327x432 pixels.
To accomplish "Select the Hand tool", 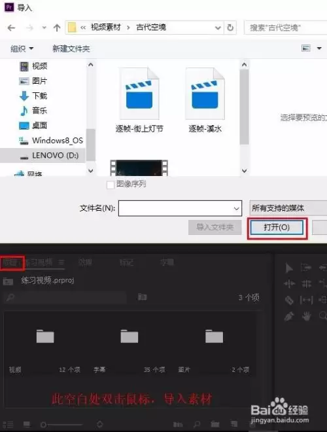I will 306,316.
